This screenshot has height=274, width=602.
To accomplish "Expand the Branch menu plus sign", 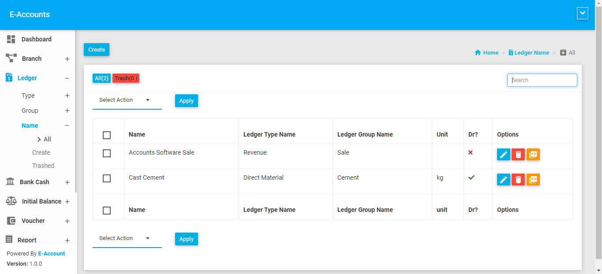I will [x=67, y=59].
